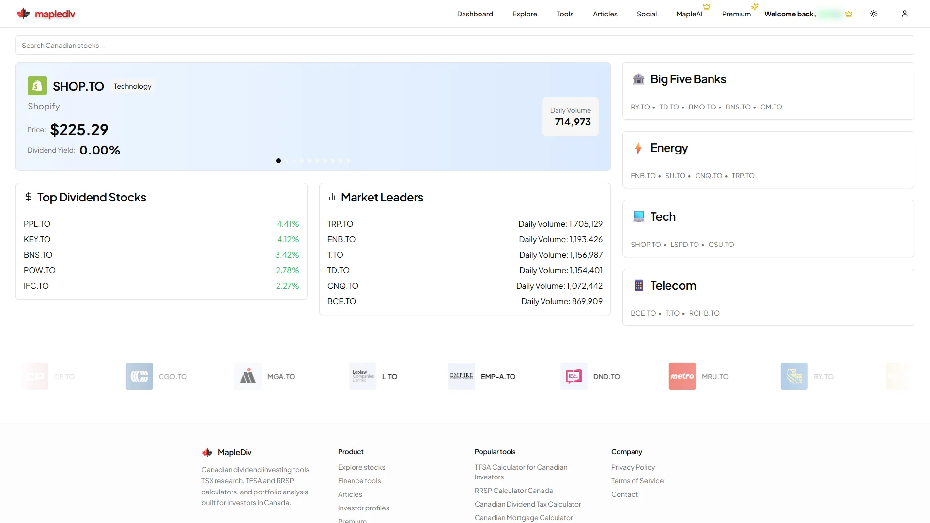Click LSPD.TO in Tech card
This screenshot has height=523, width=930.
pos(684,245)
